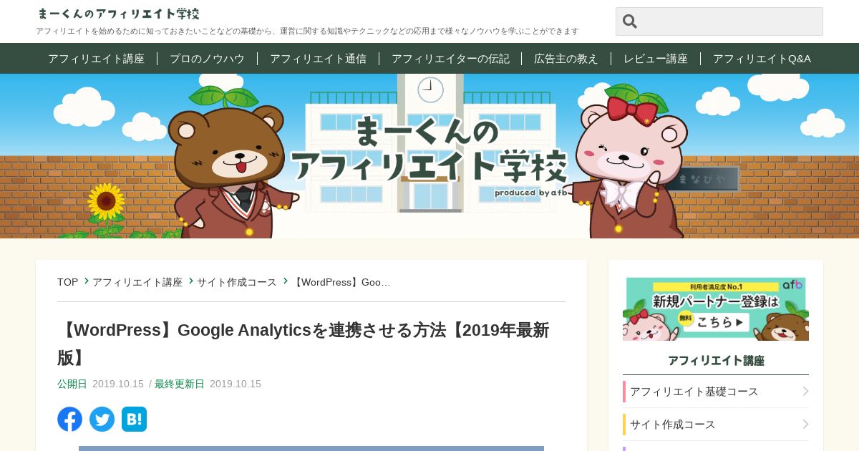The width and height of the screenshot is (859, 451).
Task: Click アフィリエイト講座 breadcrumb link
Action: point(137,282)
